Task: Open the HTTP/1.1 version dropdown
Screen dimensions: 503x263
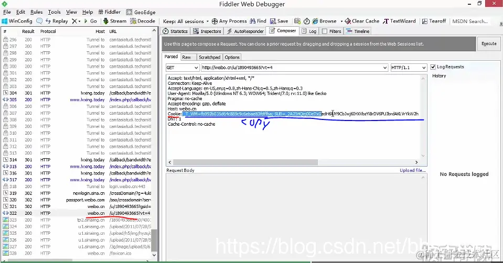Action: pos(409,68)
